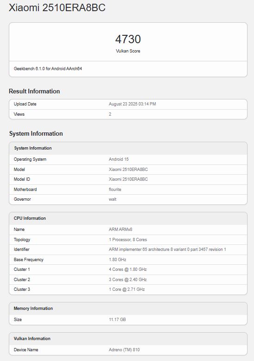The height and width of the screenshot is (361, 254).
Task: Click the Views count value
Action: point(110,114)
